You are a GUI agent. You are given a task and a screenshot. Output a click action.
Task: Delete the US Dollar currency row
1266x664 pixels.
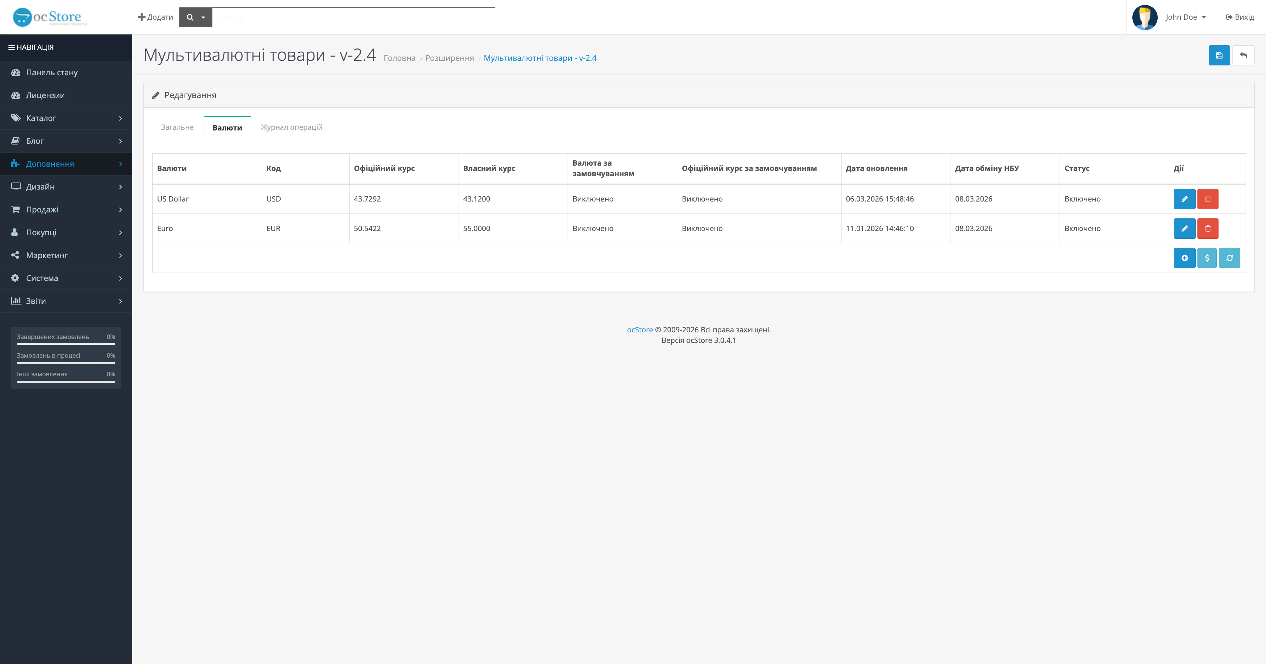1208,199
